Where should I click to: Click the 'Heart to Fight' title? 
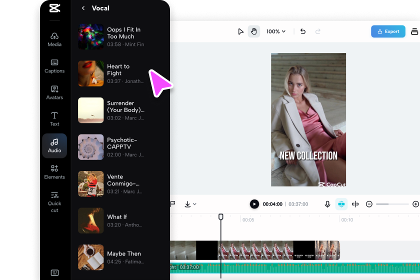[x=118, y=69]
